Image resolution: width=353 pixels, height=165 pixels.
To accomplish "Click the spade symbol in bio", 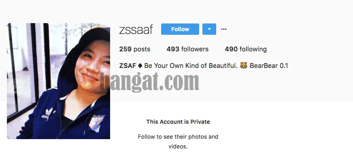I will click(140, 66).
